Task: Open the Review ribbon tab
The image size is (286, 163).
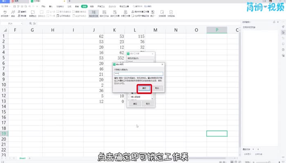Action: [84, 7]
